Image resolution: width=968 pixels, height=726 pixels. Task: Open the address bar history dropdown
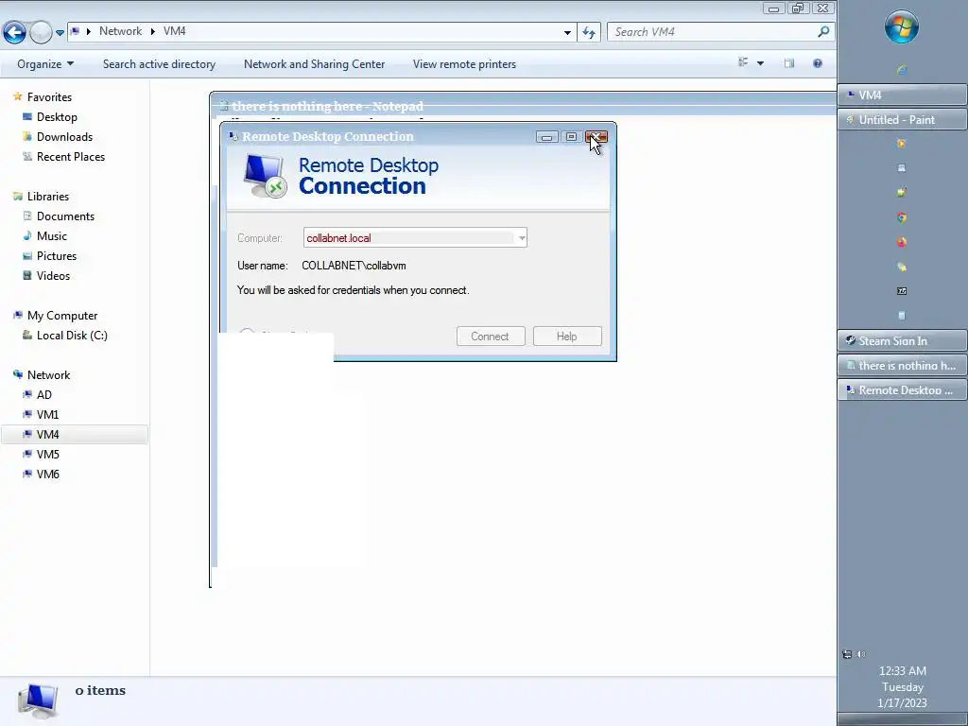pos(567,32)
